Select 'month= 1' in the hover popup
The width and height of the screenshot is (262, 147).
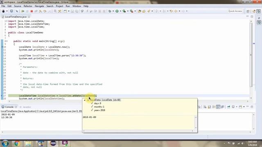point(99,107)
